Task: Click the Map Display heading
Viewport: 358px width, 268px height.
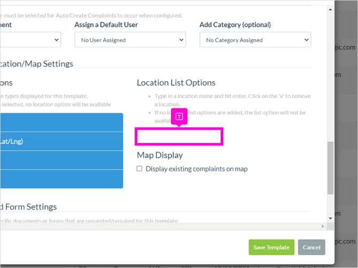Action: click(x=160, y=155)
